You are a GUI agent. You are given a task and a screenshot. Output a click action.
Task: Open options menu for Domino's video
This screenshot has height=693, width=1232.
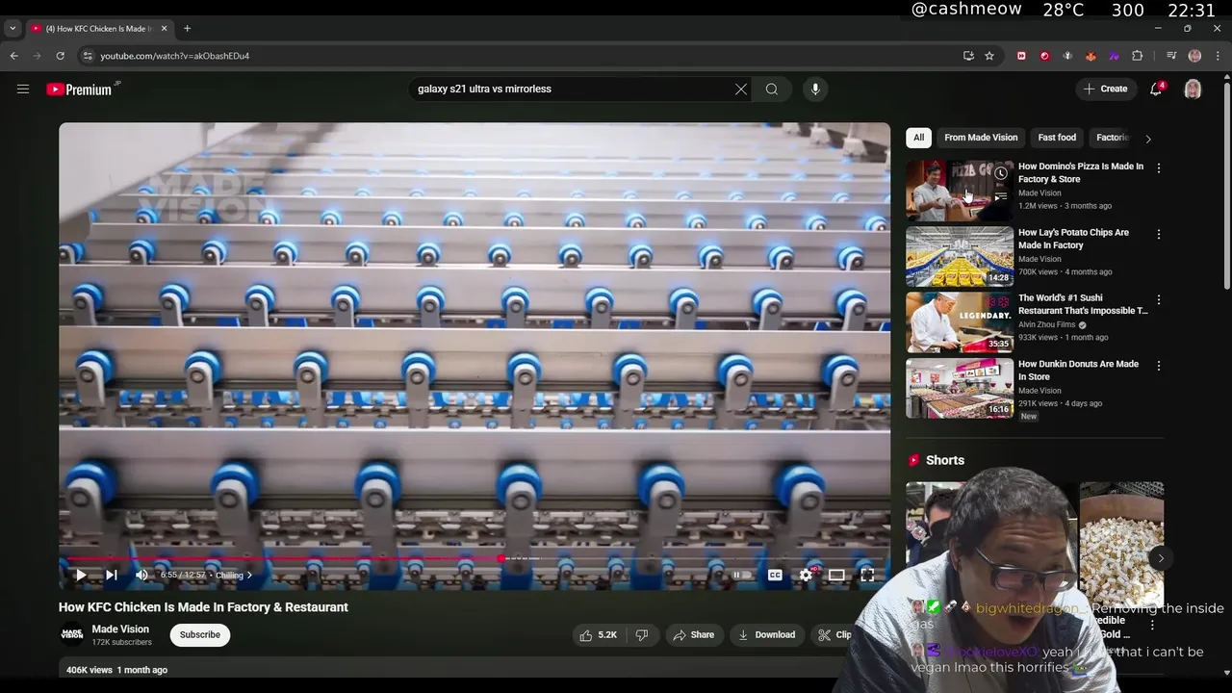click(x=1158, y=167)
